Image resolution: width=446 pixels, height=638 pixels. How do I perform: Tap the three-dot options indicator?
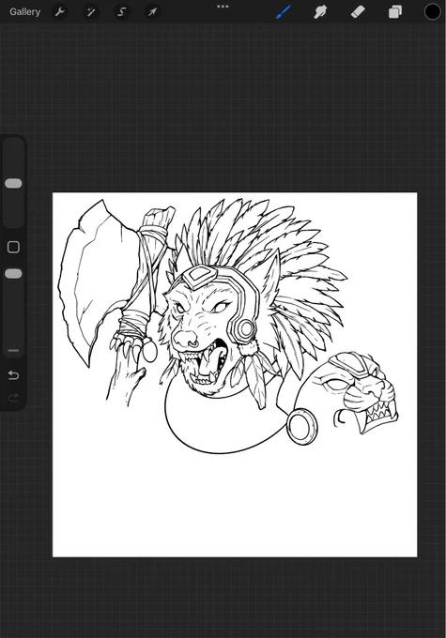223,7
